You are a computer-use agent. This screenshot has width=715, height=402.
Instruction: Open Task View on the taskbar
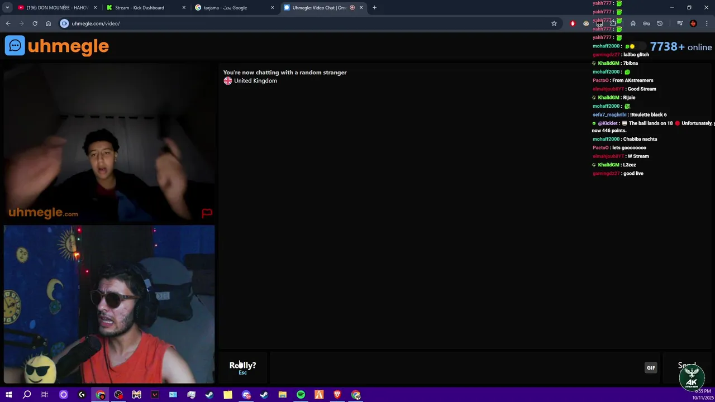tap(45, 395)
